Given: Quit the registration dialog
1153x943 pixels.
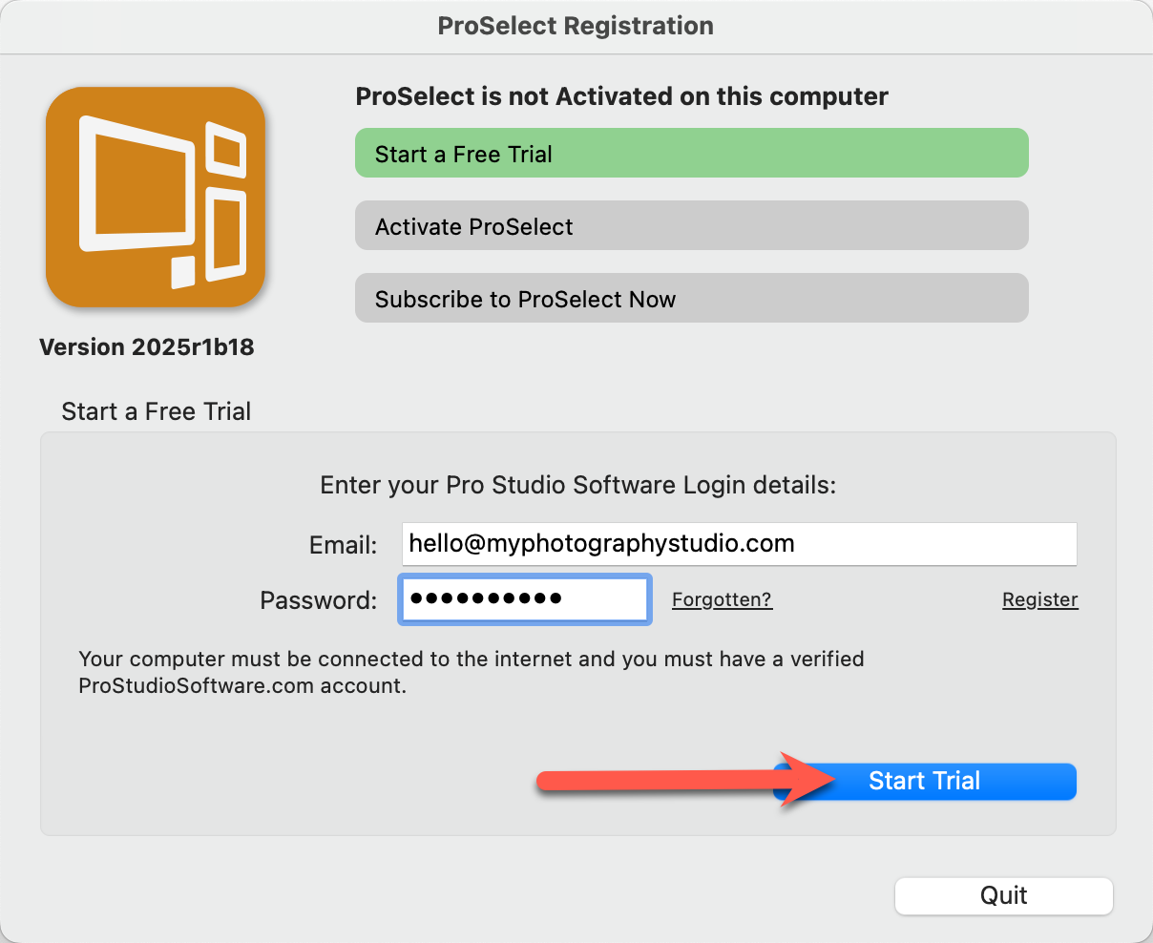Looking at the screenshot, I should click(1003, 895).
